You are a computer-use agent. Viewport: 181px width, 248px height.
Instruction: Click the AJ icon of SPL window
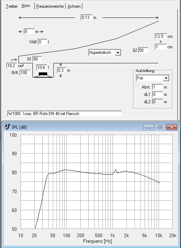pyautogui.click(x=7, y=127)
